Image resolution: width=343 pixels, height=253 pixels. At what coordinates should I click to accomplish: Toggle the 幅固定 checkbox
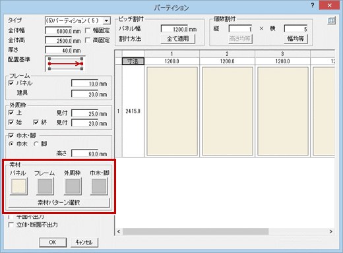pos(88,30)
